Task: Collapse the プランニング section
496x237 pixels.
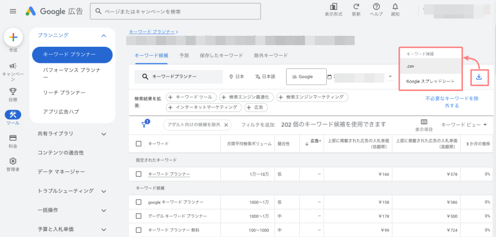Action: (x=104, y=36)
